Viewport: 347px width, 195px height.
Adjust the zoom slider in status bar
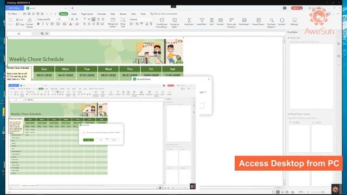(323, 192)
